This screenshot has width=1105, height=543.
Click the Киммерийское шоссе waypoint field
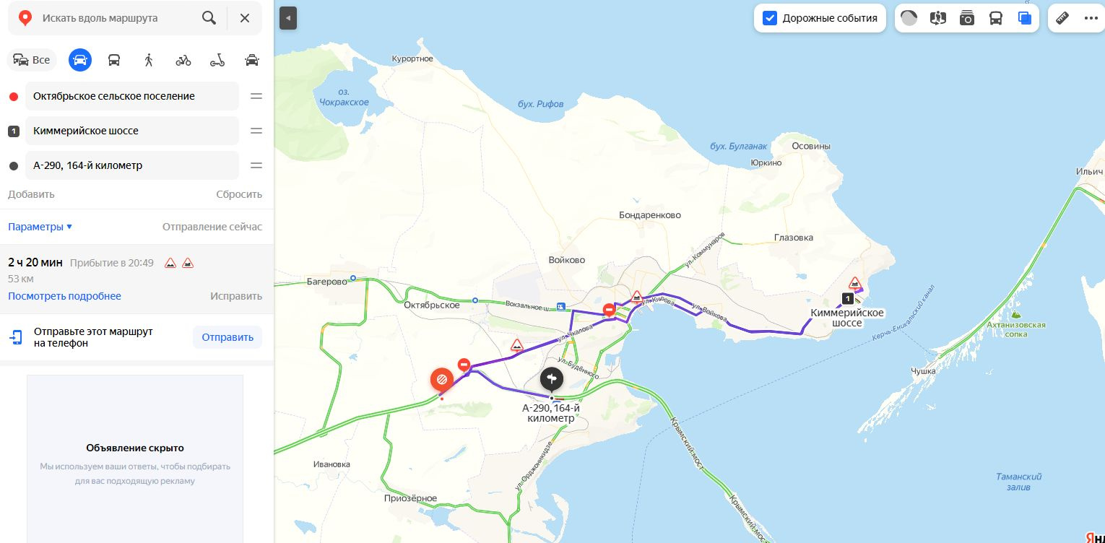(132, 131)
